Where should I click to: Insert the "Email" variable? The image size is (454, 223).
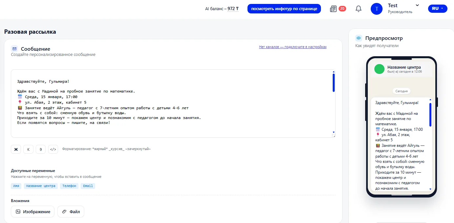[88, 186]
